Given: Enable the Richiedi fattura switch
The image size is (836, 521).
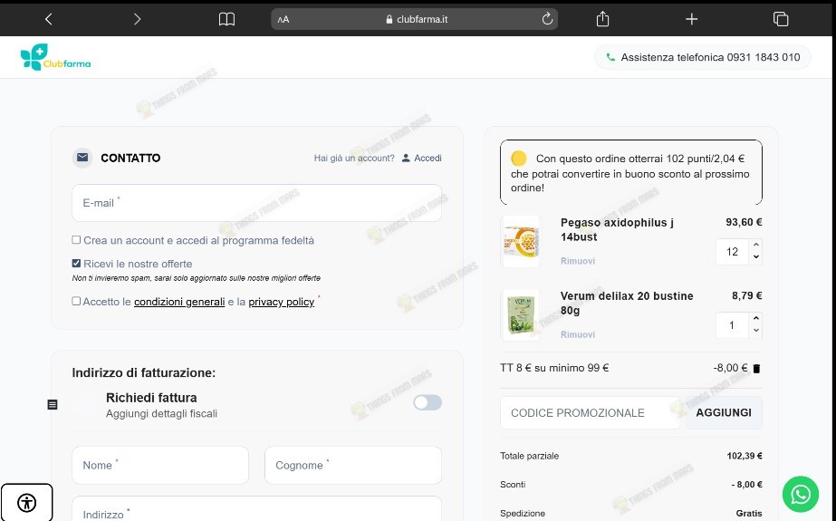Looking at the screenshot, I should [428, 402].
